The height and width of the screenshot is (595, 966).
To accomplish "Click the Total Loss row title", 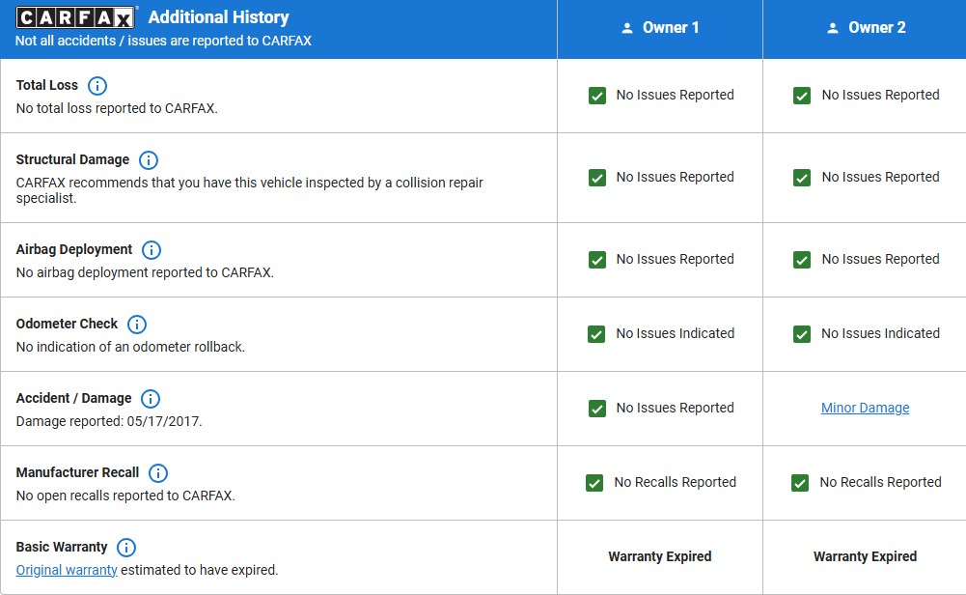I will tap(47, 85).
